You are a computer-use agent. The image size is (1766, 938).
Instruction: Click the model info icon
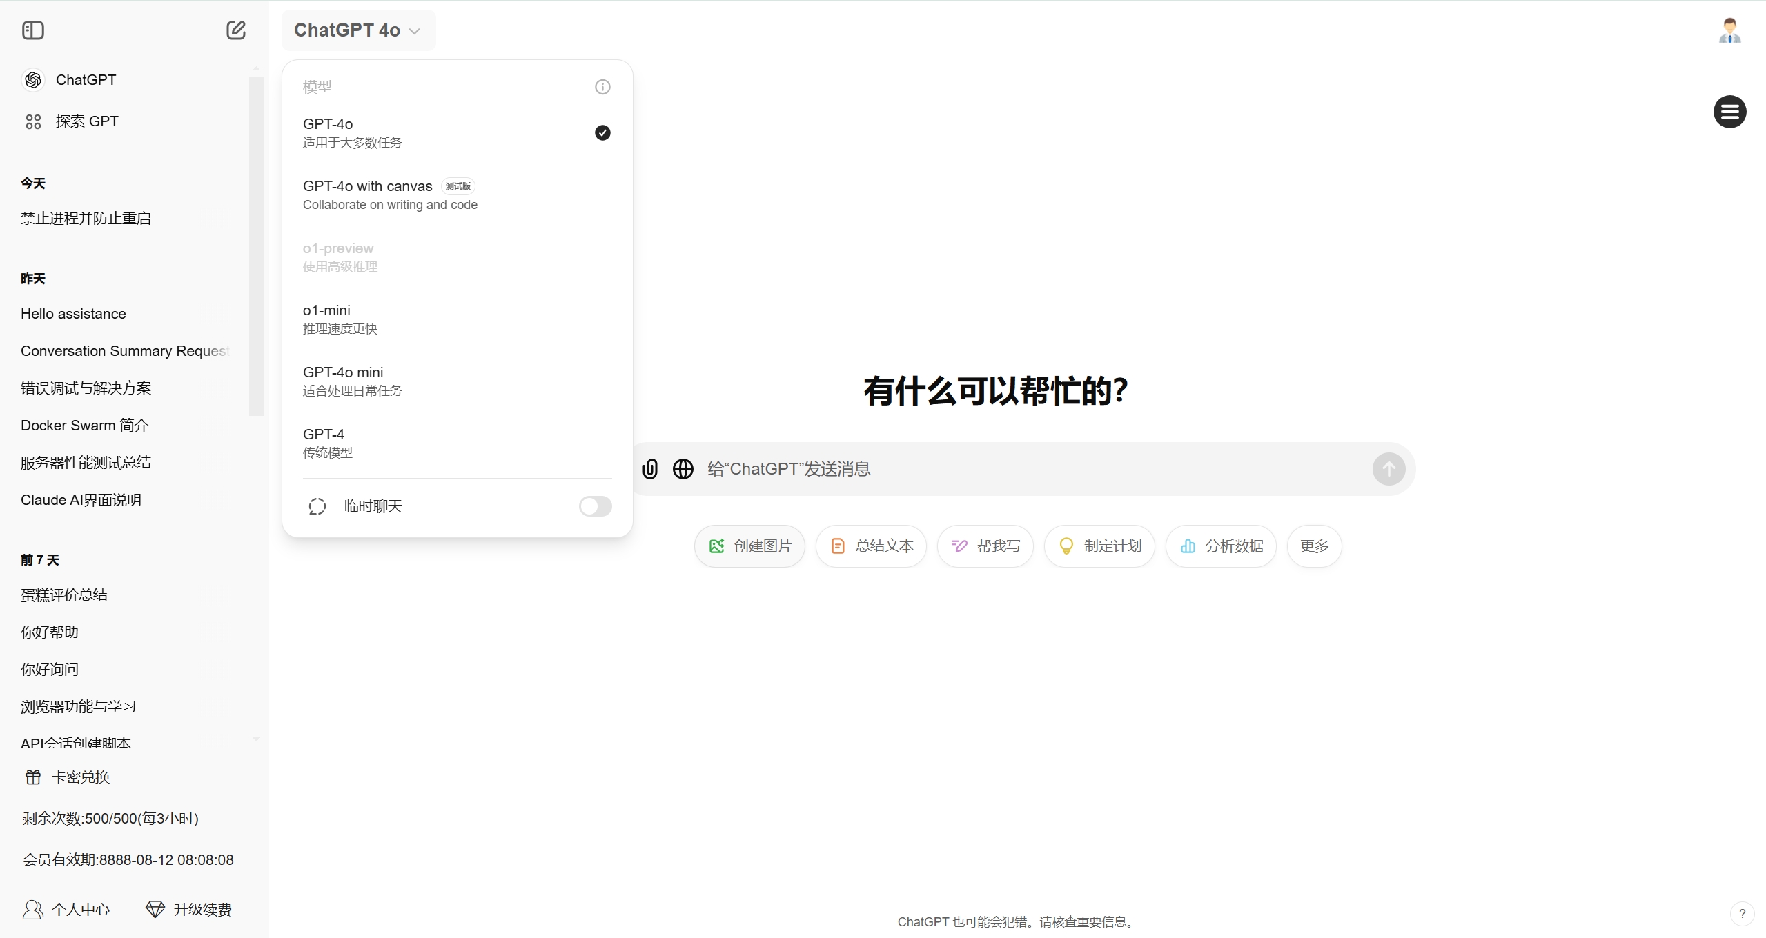tap(602, 87)
